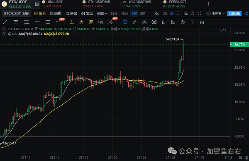249x161 pixels.
Task: Toggle the 主 main indicator button
Action: point(72,22)
